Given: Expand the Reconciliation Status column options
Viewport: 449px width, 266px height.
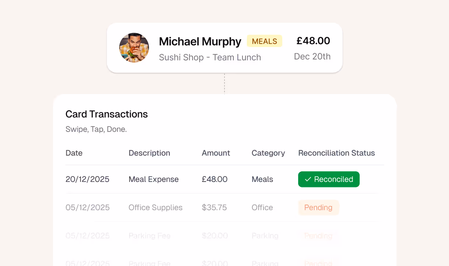Looking at the screenshot, I should click(x=336, y=153).
